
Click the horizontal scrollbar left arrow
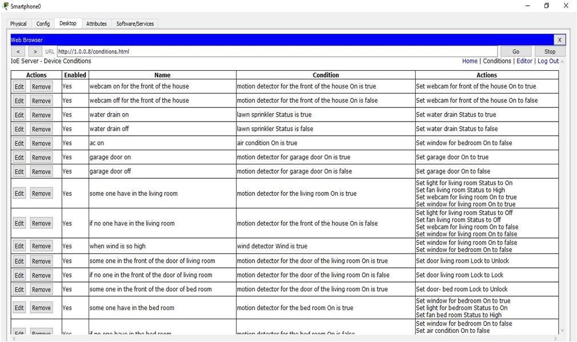tap(14, 339)
